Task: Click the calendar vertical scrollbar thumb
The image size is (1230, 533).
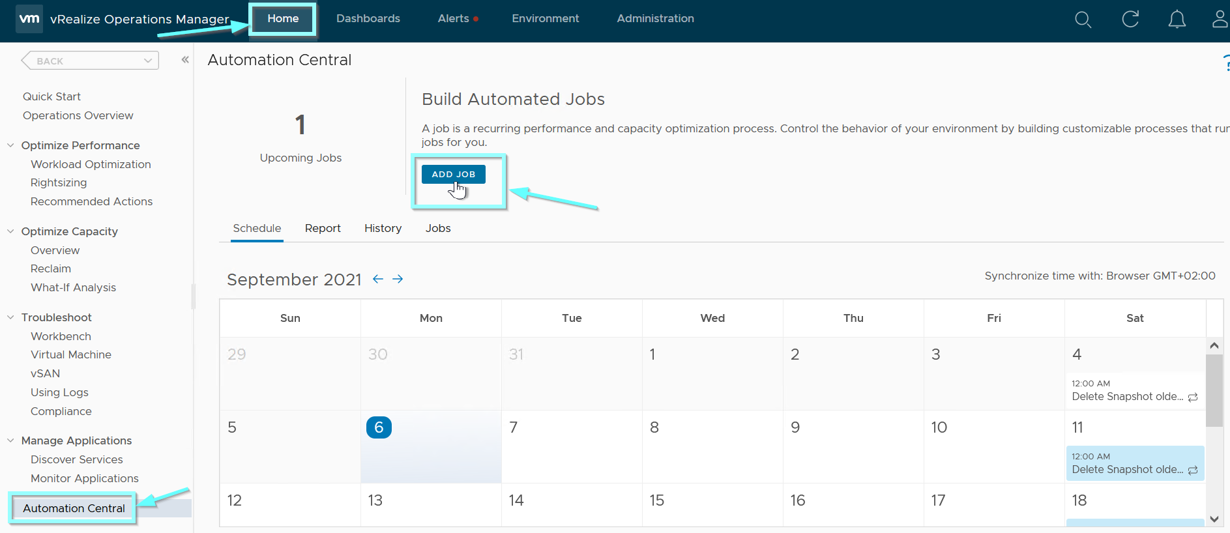Action: [x=1214, y=390]
